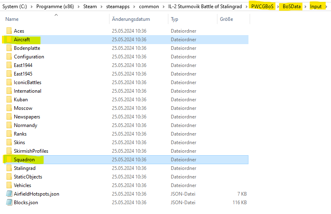331x214 pixels.
Task: Click the Blocks.json file icon
Action: (9, 203)
